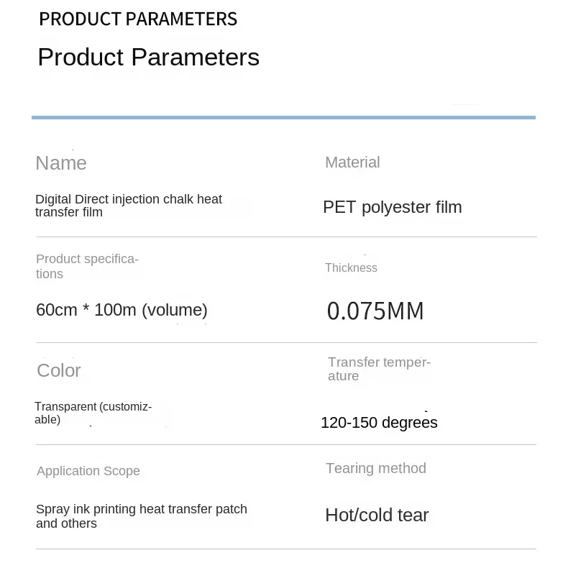Click the 120-150 degrees value

point(379,423)
